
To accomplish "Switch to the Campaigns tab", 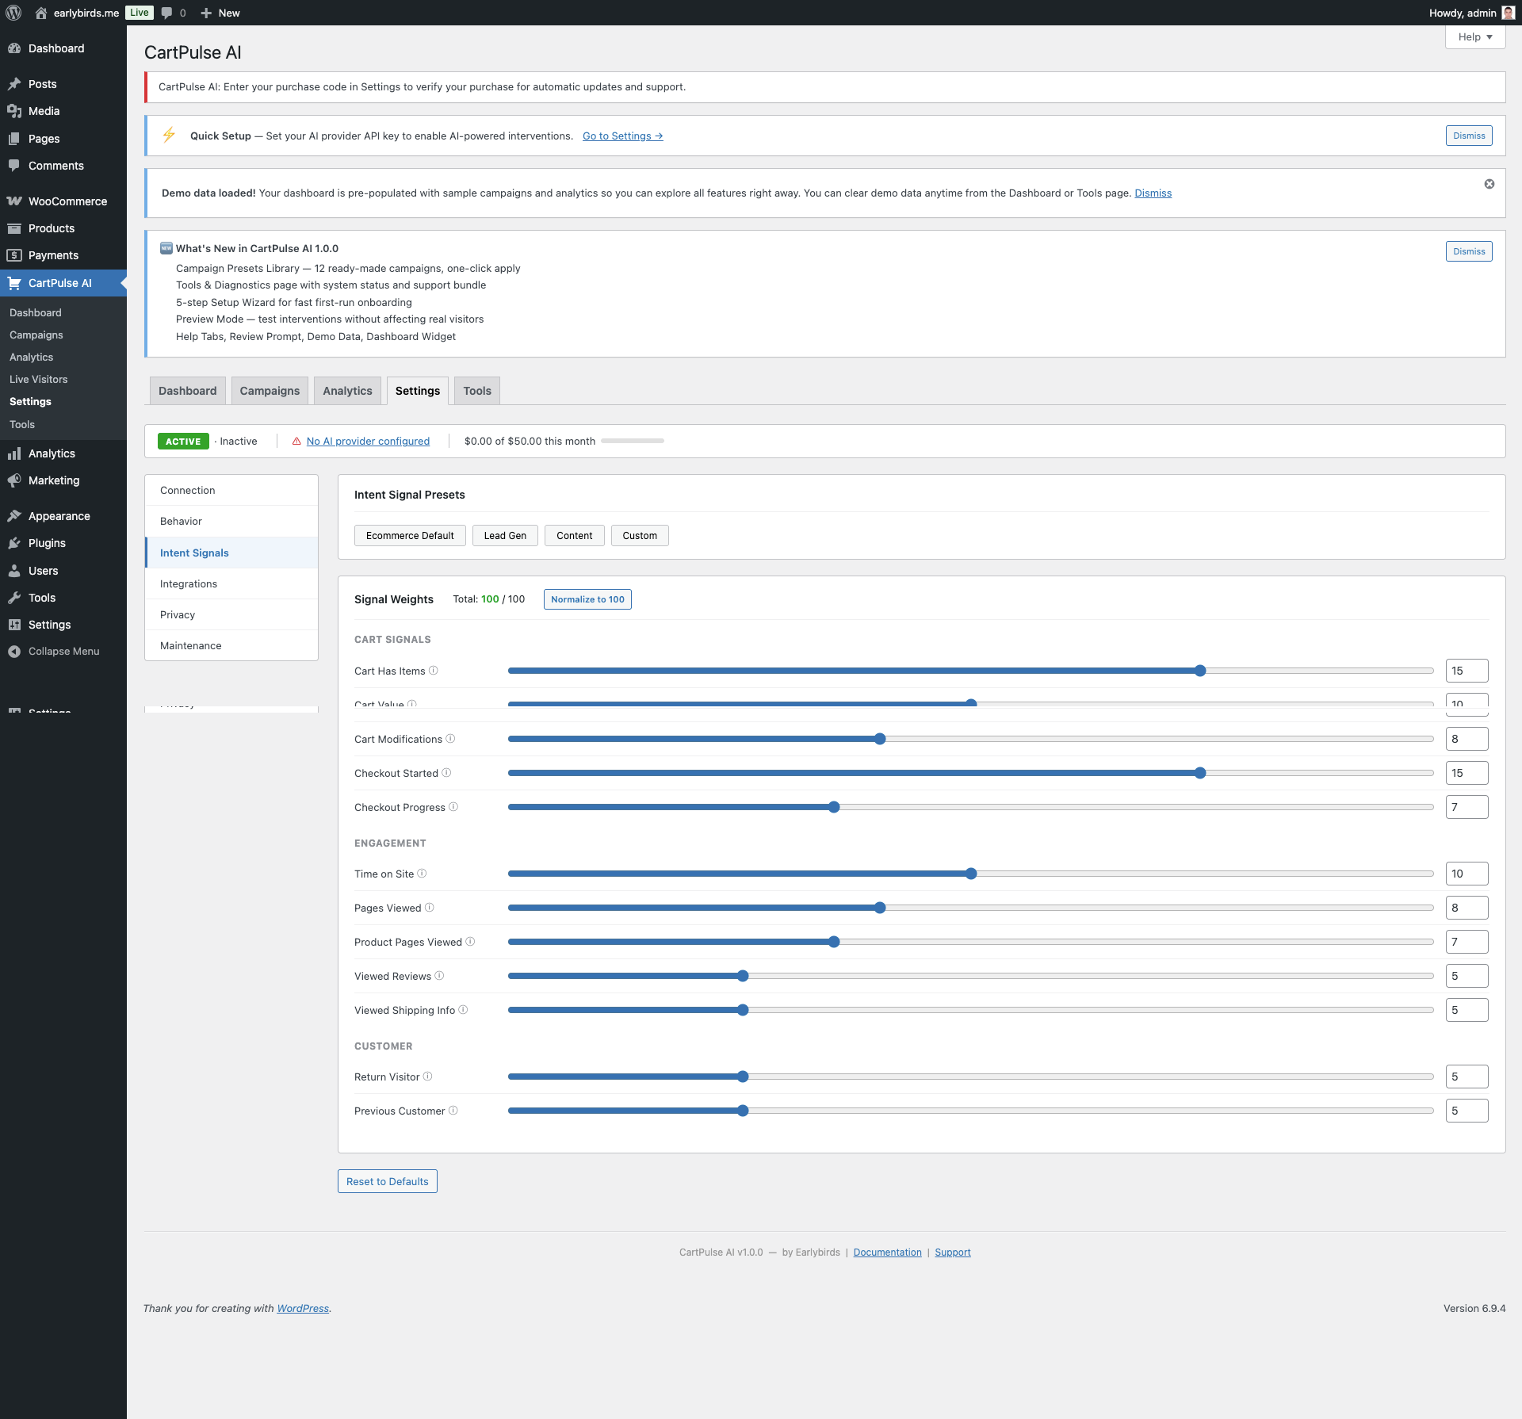I will (x=270, y=391).
